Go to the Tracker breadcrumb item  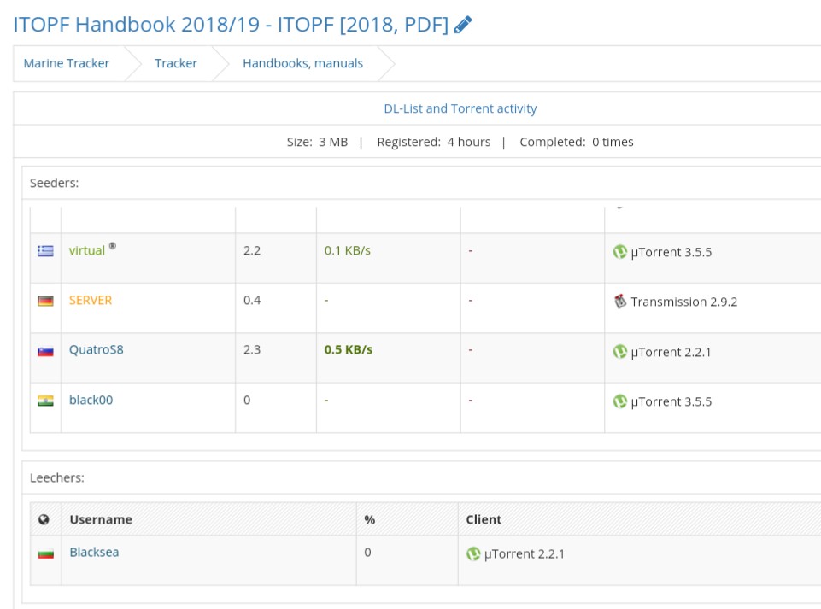coord(176,63)
